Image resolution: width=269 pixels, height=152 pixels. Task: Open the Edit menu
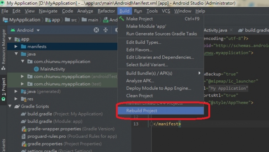coord(17,11)
